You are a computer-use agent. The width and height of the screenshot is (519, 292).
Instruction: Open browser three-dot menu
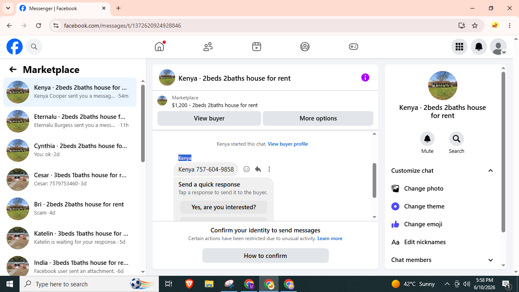tap(510, 26)
